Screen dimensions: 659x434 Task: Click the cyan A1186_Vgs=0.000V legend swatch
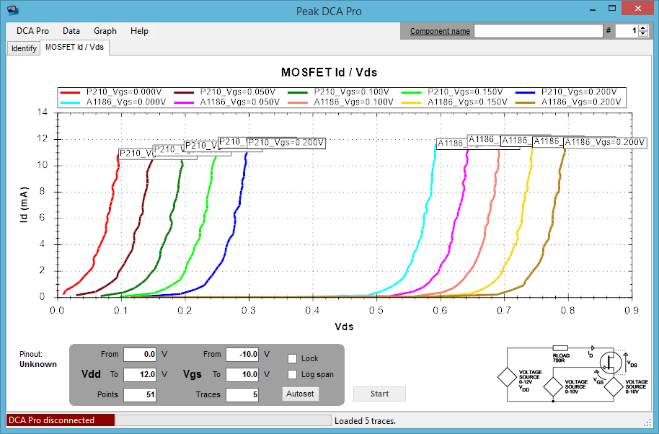tap(70, 102)
